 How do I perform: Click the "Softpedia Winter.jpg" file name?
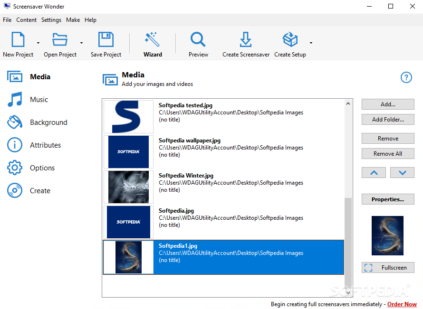[186, 176]
